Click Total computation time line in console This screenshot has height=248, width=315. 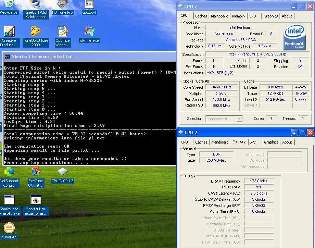[x=75, y=134]
